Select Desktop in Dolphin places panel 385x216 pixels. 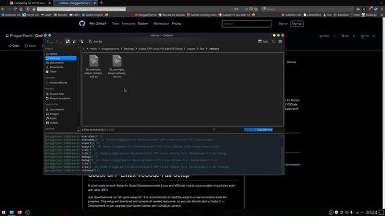[x=61, y=58]
